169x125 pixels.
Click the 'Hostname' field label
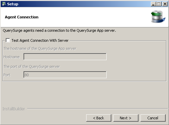click(12, 57)
